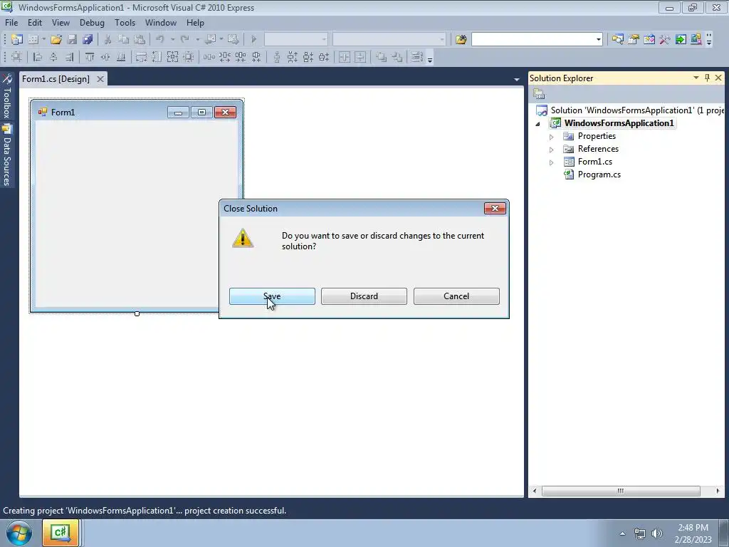Click the Make Same Size layout icon
729x547 pixels.
[x=172, y=57]
